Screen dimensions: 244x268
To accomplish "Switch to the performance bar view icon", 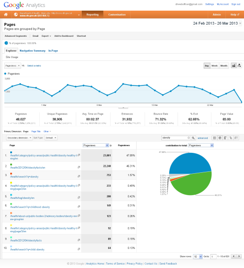I will [225, 138].
